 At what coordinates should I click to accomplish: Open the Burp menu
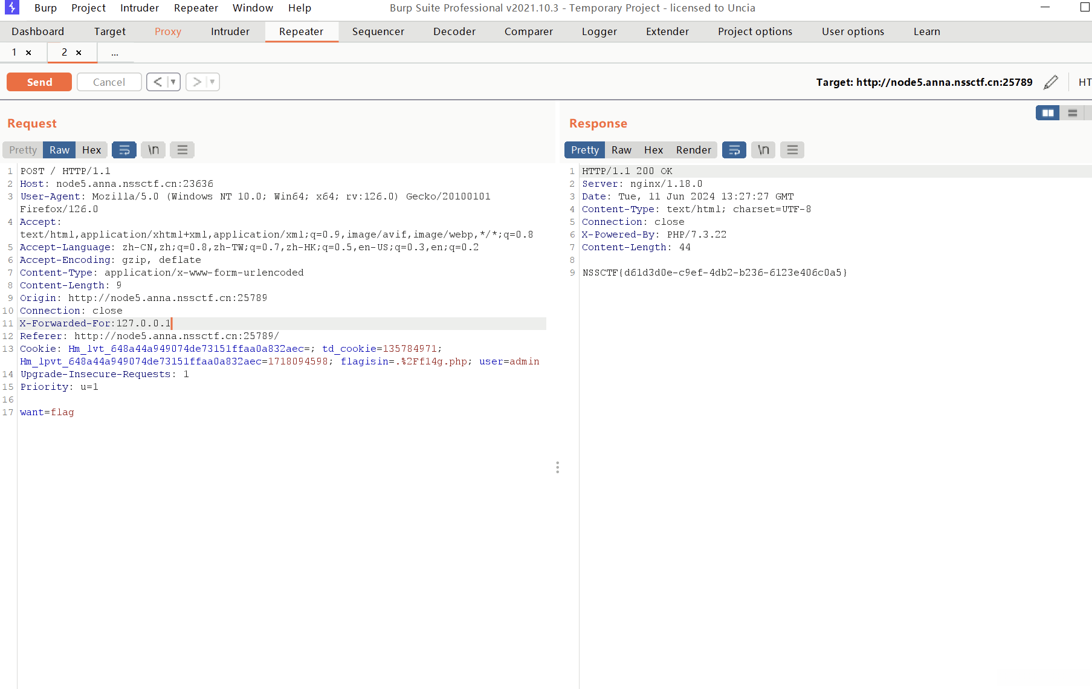click(x=45, y=8)
